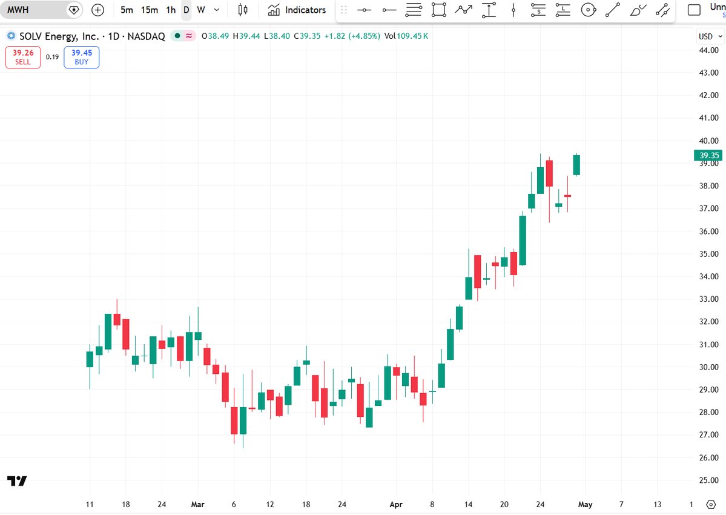Open the Indicators menu
Viewport: 726px width, 515px height.
coord(297,10)
